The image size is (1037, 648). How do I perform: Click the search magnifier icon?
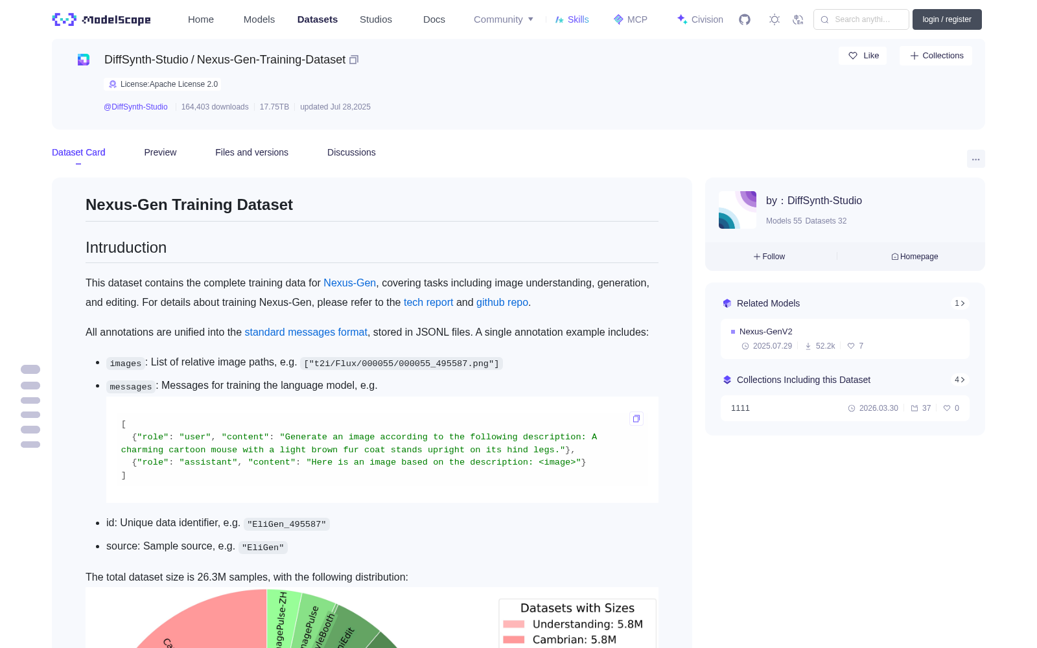tap(825, 19)
